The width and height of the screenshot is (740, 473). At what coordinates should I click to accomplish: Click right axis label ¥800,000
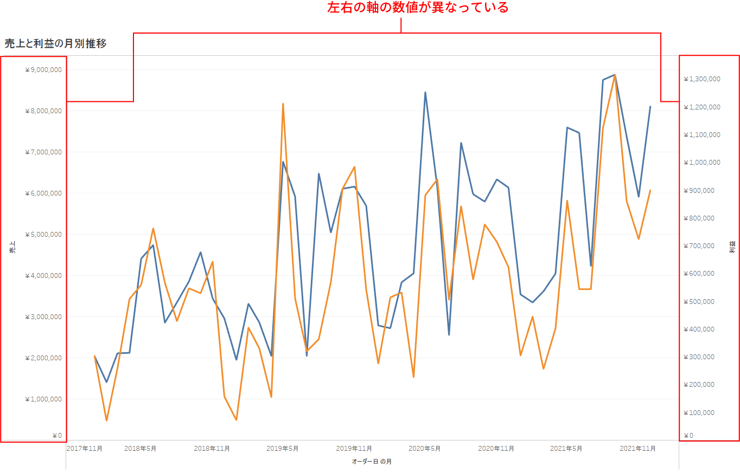click(x=699, y=218)
